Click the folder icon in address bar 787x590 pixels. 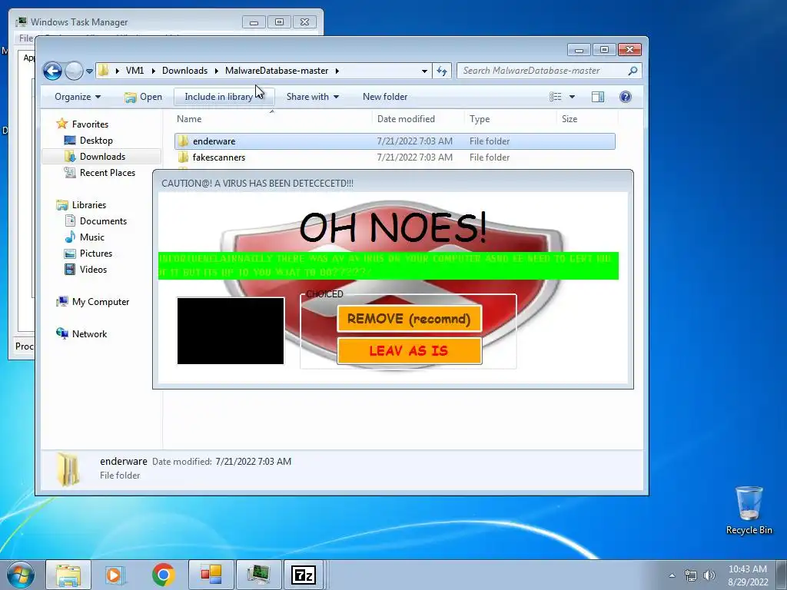coord(104,70)
